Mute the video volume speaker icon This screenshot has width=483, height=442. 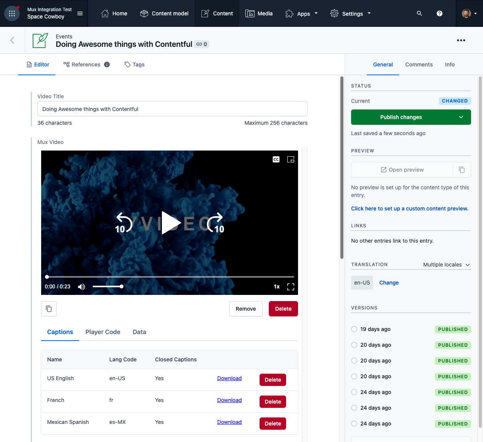click(82, 287)
